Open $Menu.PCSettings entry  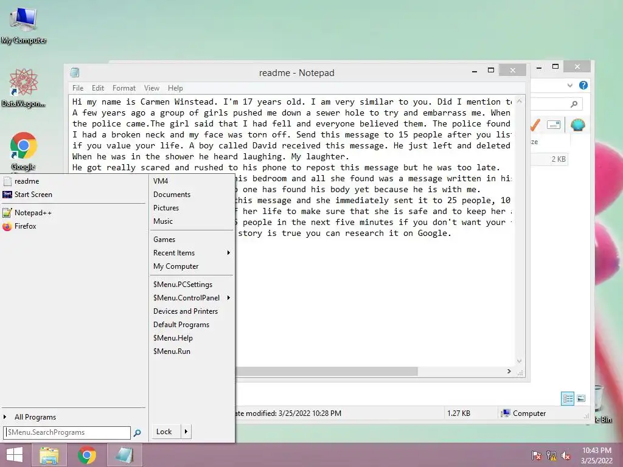[x=192, y=285]
